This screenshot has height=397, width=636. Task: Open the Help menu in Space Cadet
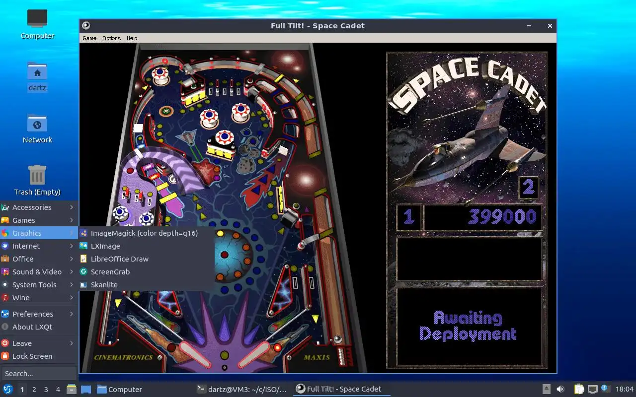pyautogui.click(x=132, y=38)
